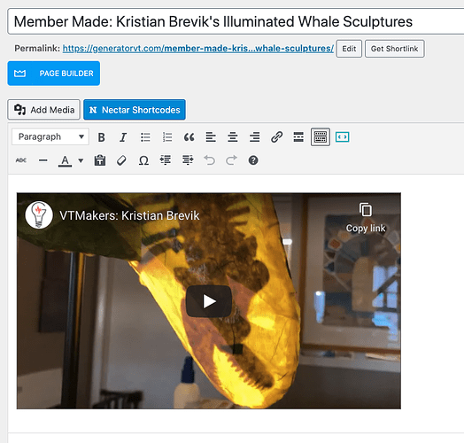Click the insert link icon
The width and height of the screenshot is (464, 443).
coord(276,137)
